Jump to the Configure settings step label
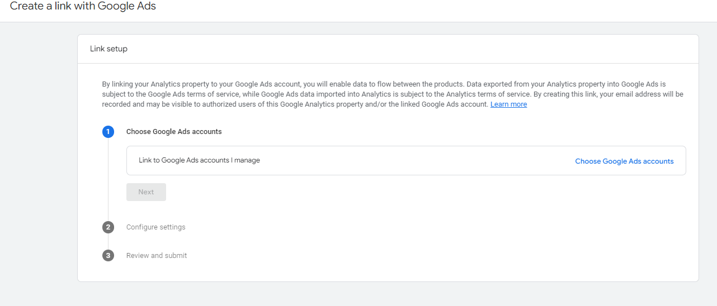 155,227
